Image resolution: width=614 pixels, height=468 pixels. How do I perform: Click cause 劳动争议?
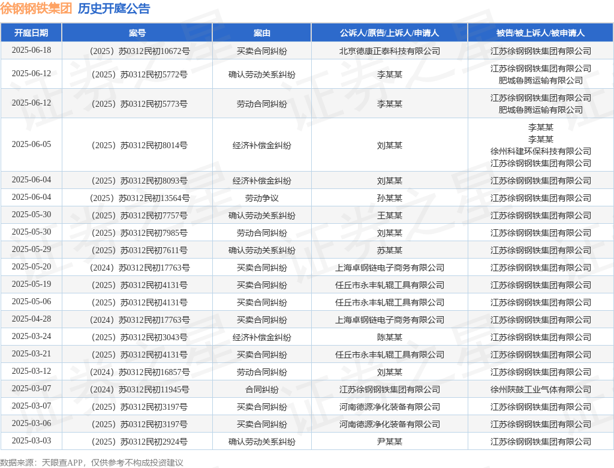261,199
